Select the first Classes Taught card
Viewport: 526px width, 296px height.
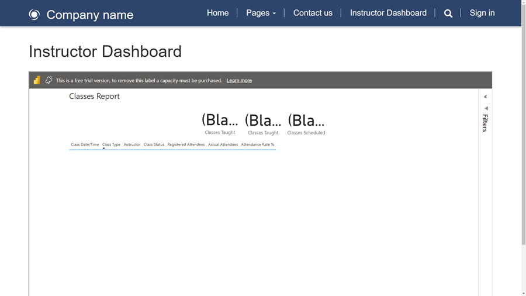pos(220,123)
